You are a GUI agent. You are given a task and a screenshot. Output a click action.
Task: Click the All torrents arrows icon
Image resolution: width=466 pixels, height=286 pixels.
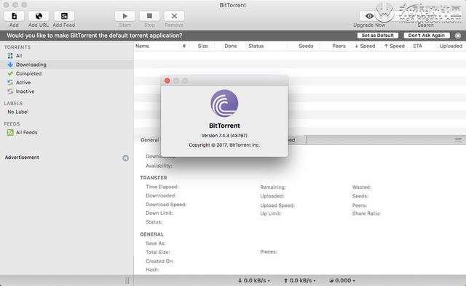point(10,56)
